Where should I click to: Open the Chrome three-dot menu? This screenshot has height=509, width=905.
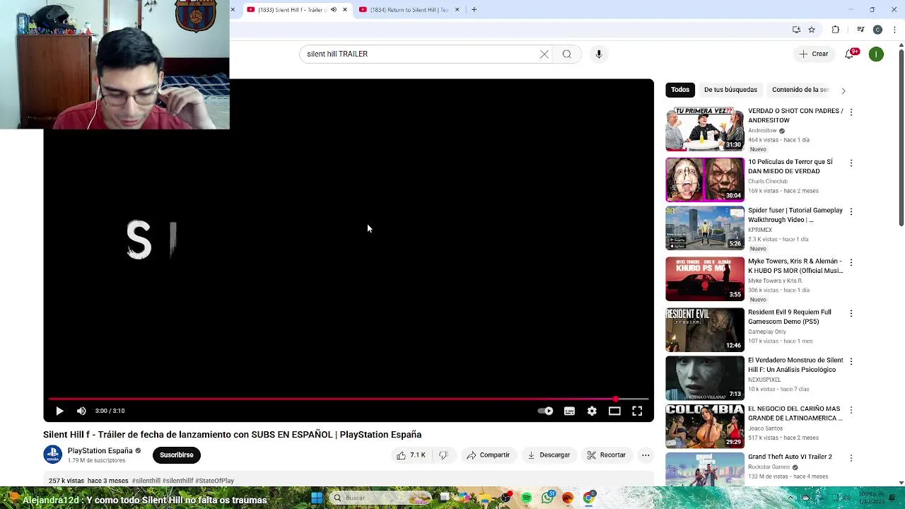[895, 30]
